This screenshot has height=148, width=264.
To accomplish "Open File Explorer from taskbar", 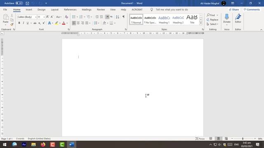I will point(33,144).
